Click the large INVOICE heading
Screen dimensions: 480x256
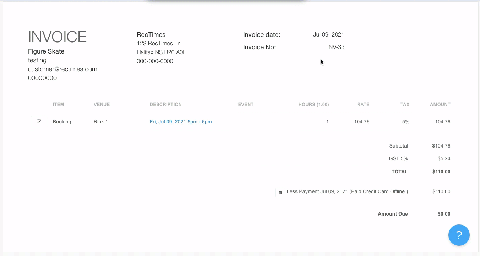click(57, 37)
